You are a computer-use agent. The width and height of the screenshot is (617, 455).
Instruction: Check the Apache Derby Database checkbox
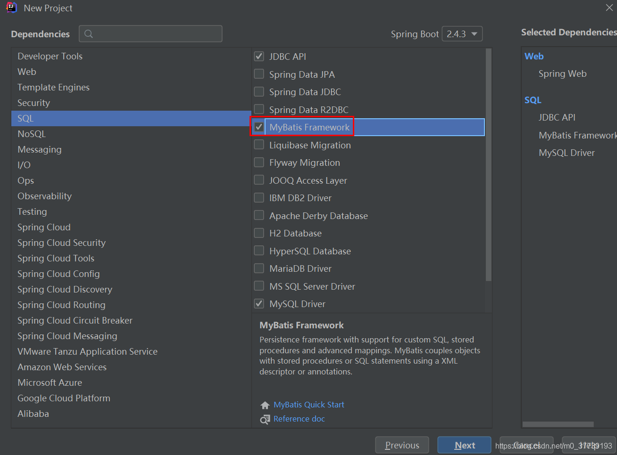coord(259,215)
